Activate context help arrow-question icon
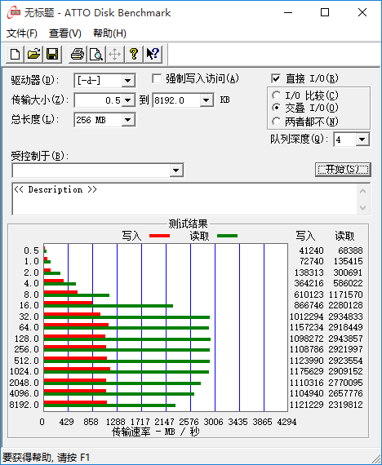 153,55
